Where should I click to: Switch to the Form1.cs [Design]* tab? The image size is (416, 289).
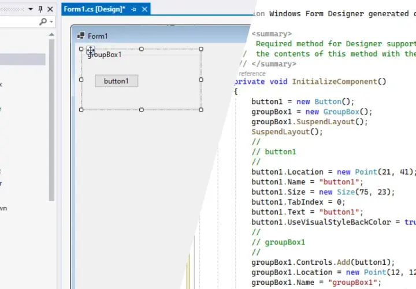(94, 9)
